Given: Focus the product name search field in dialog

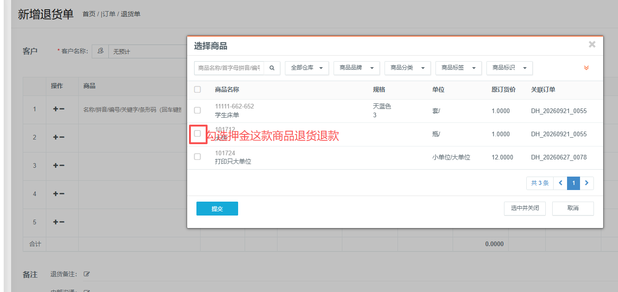Looking at the screenshot, I should pos(229,68).
